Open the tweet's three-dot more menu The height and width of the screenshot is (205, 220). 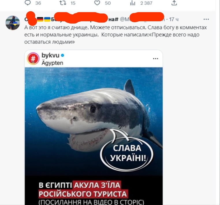206,19
